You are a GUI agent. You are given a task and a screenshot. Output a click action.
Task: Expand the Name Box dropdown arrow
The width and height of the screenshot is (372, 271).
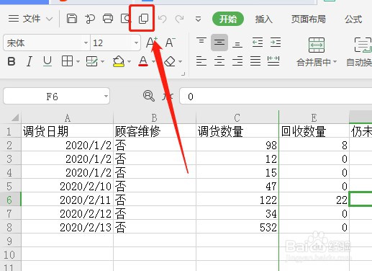pyautogui.click(x=106, y=97)
